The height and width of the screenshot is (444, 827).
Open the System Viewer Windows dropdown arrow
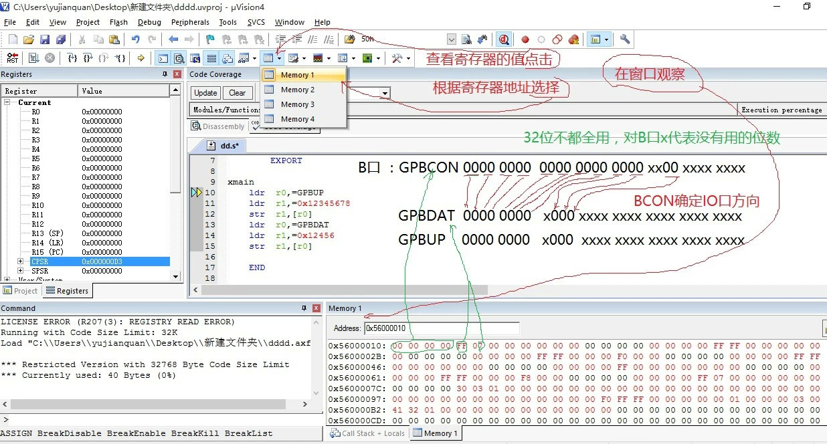point(377,58)
